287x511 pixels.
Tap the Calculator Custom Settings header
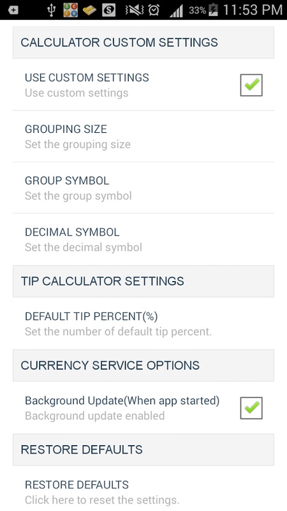(x=143, y=43)
